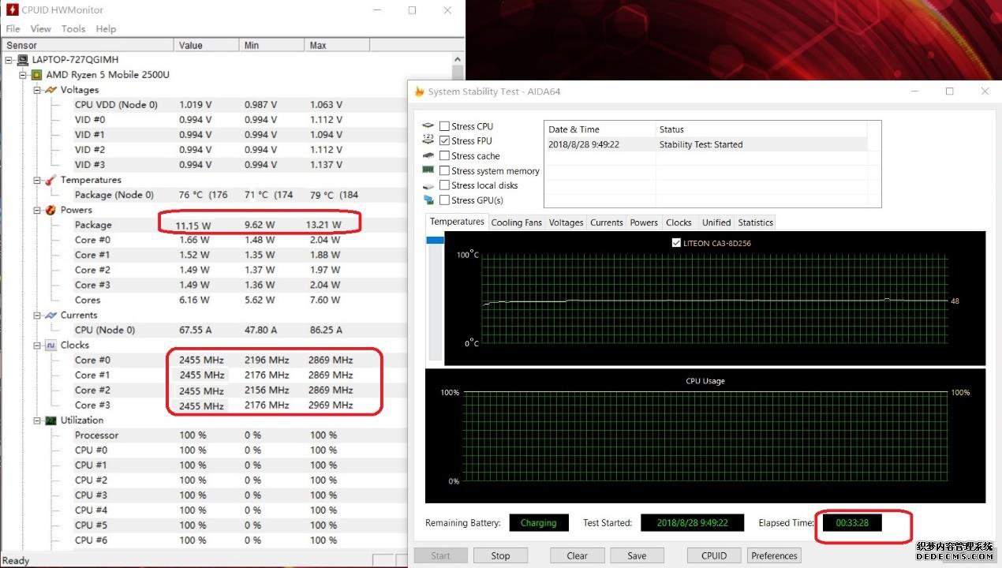Click the Stress FPU 123 icon
The width and height of the screenshot is (1002, 568).
(428, 140)
